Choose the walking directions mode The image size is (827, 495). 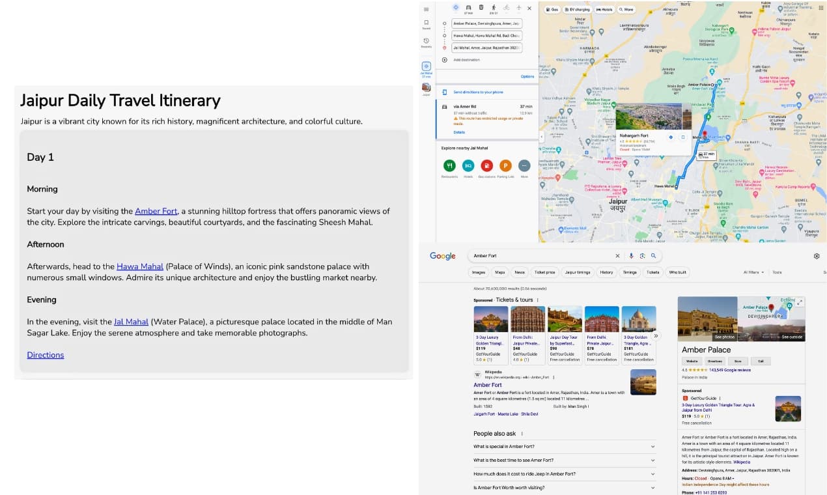494,7
